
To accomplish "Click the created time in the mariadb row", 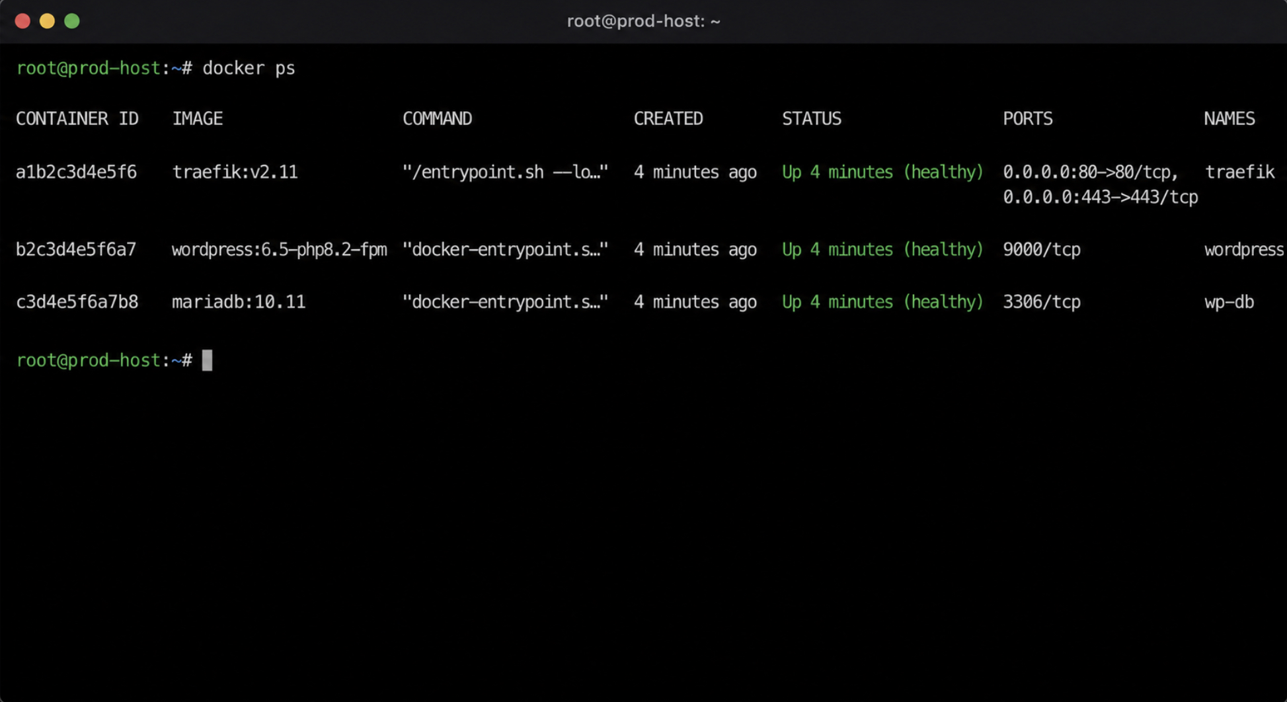I will point(695,302).
